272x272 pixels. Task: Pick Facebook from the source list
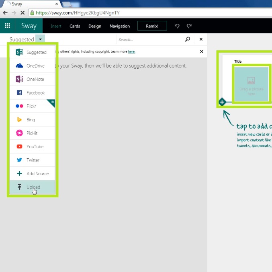(x=33, y=93)
